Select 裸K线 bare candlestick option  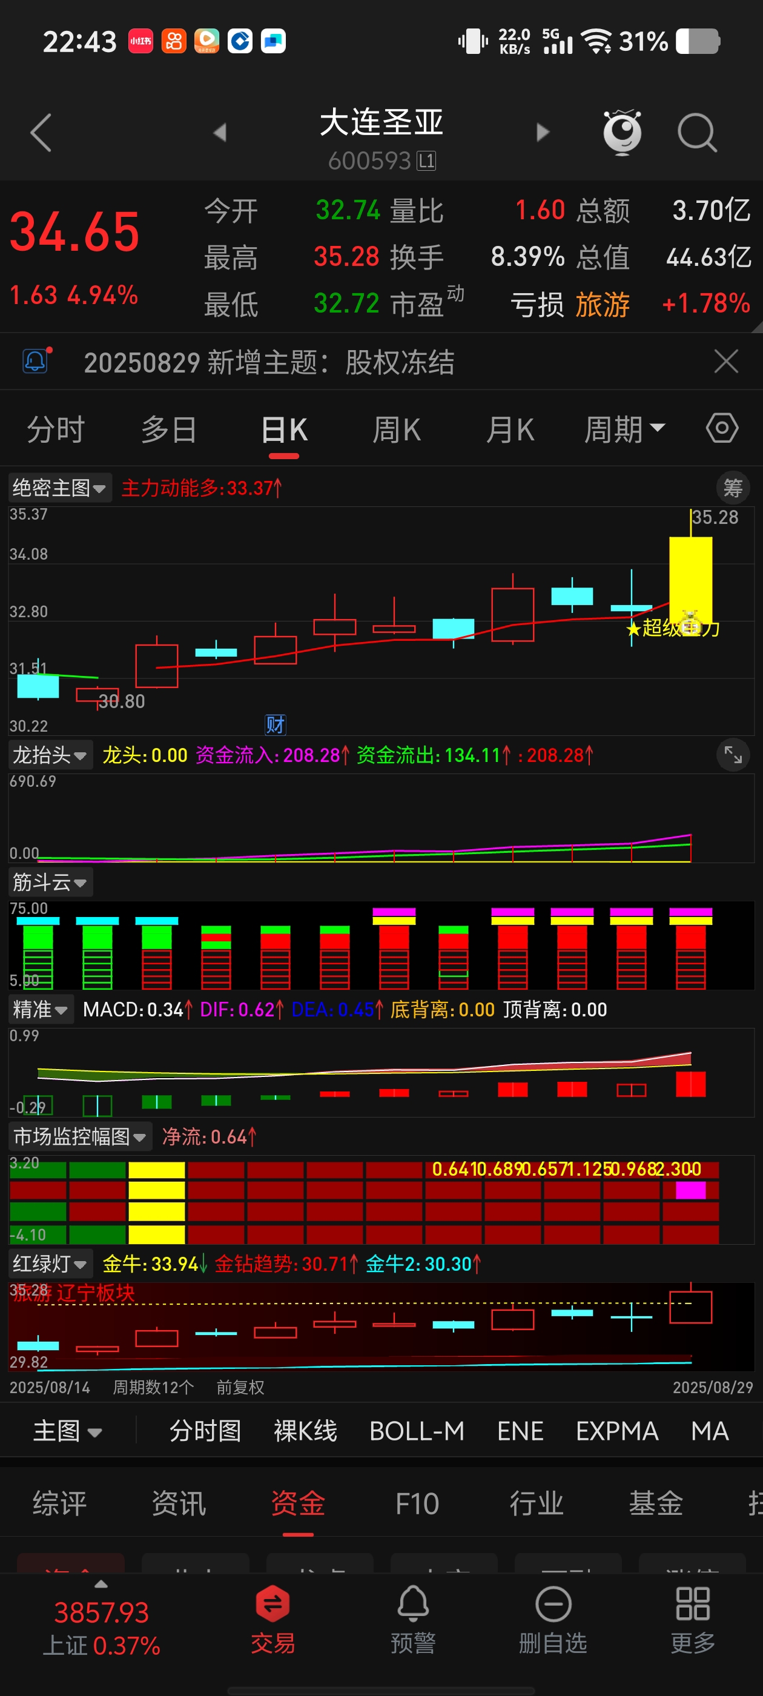[305, 1431]
